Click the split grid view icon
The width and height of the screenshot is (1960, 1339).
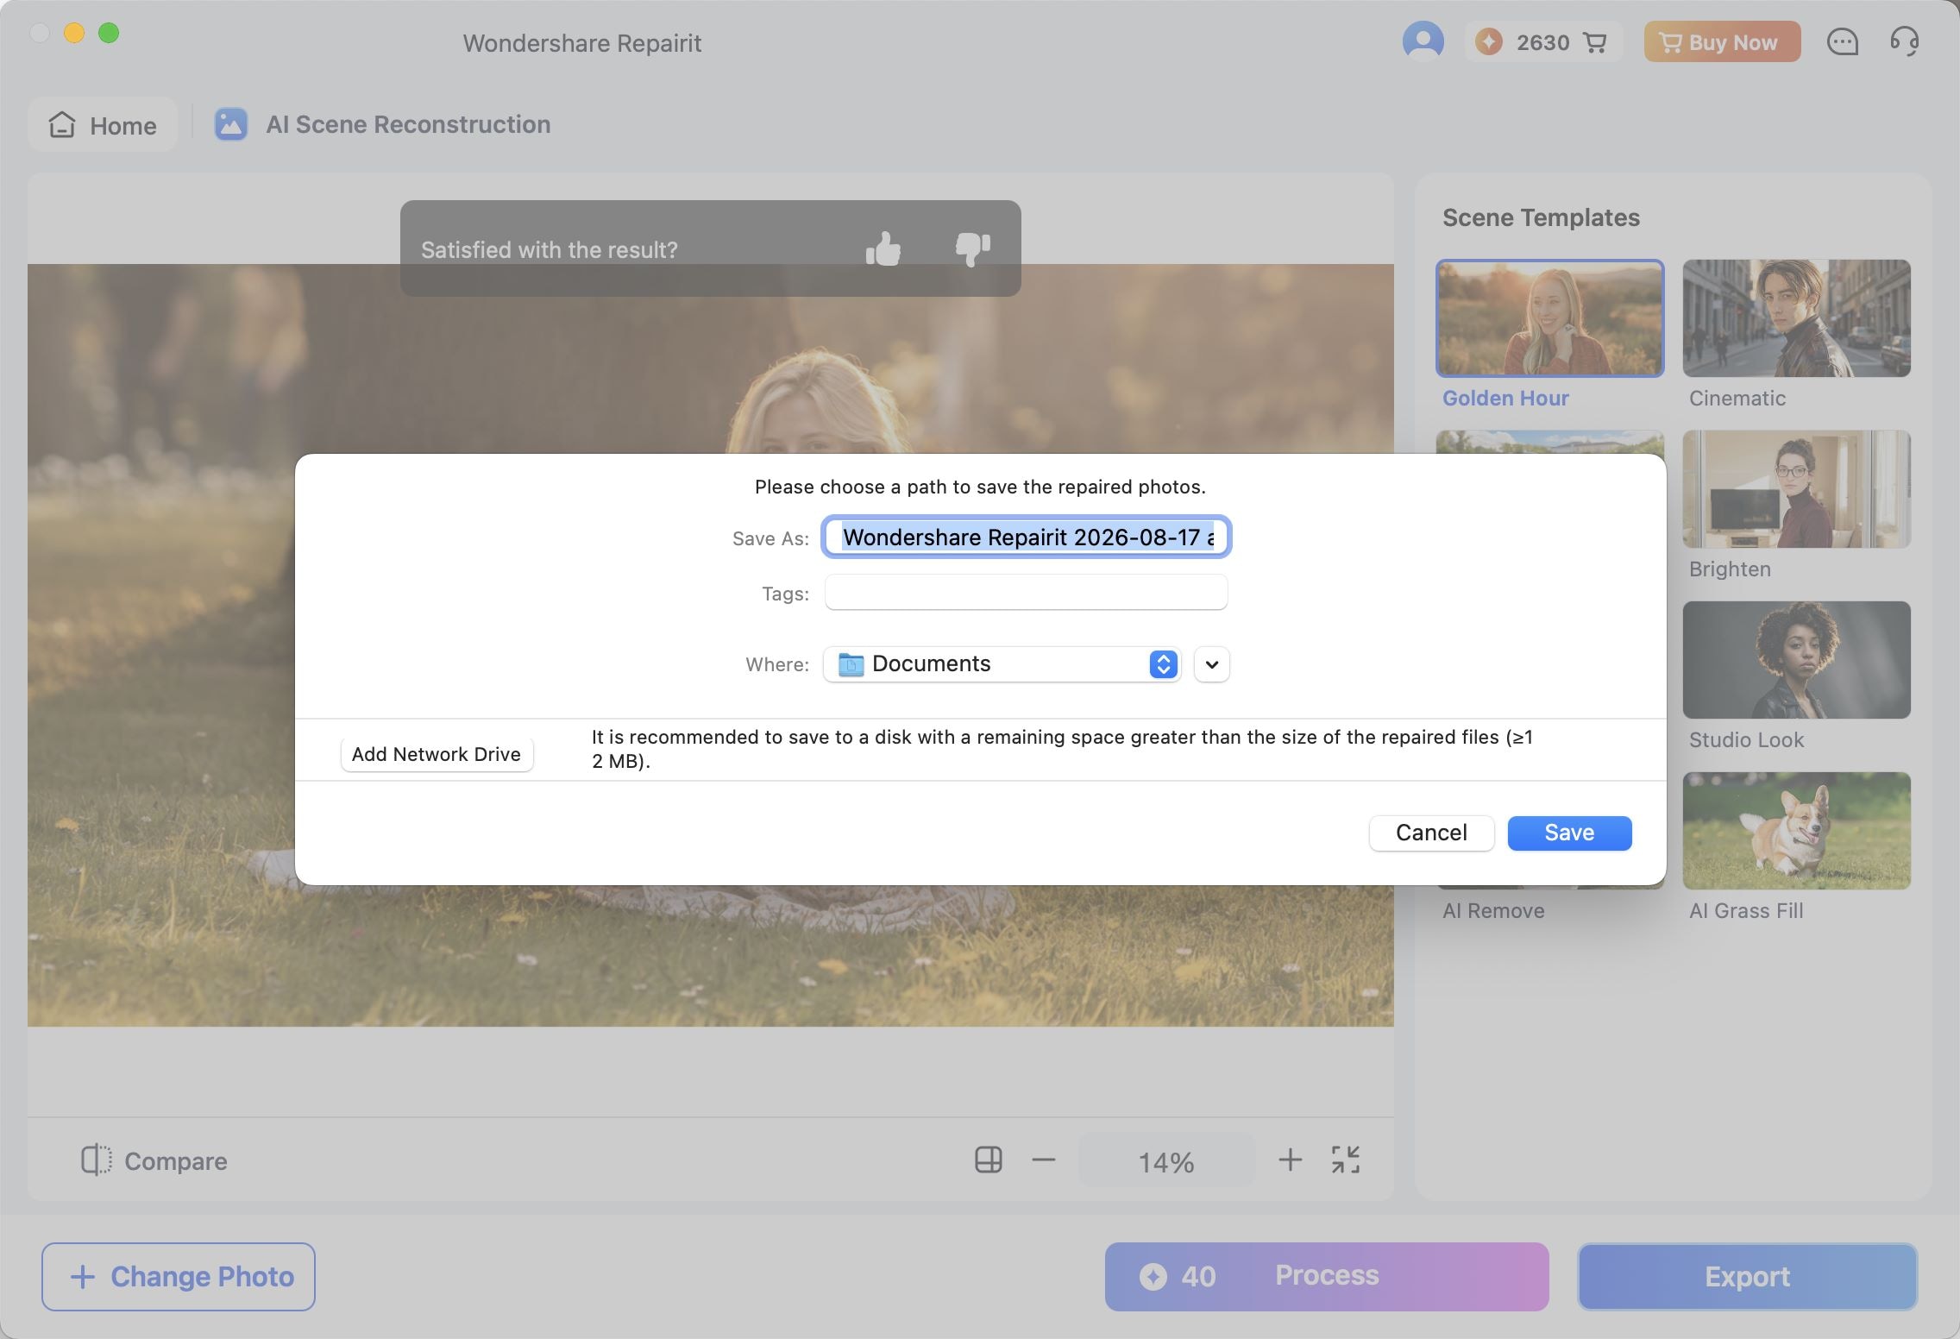(988, 1160)
